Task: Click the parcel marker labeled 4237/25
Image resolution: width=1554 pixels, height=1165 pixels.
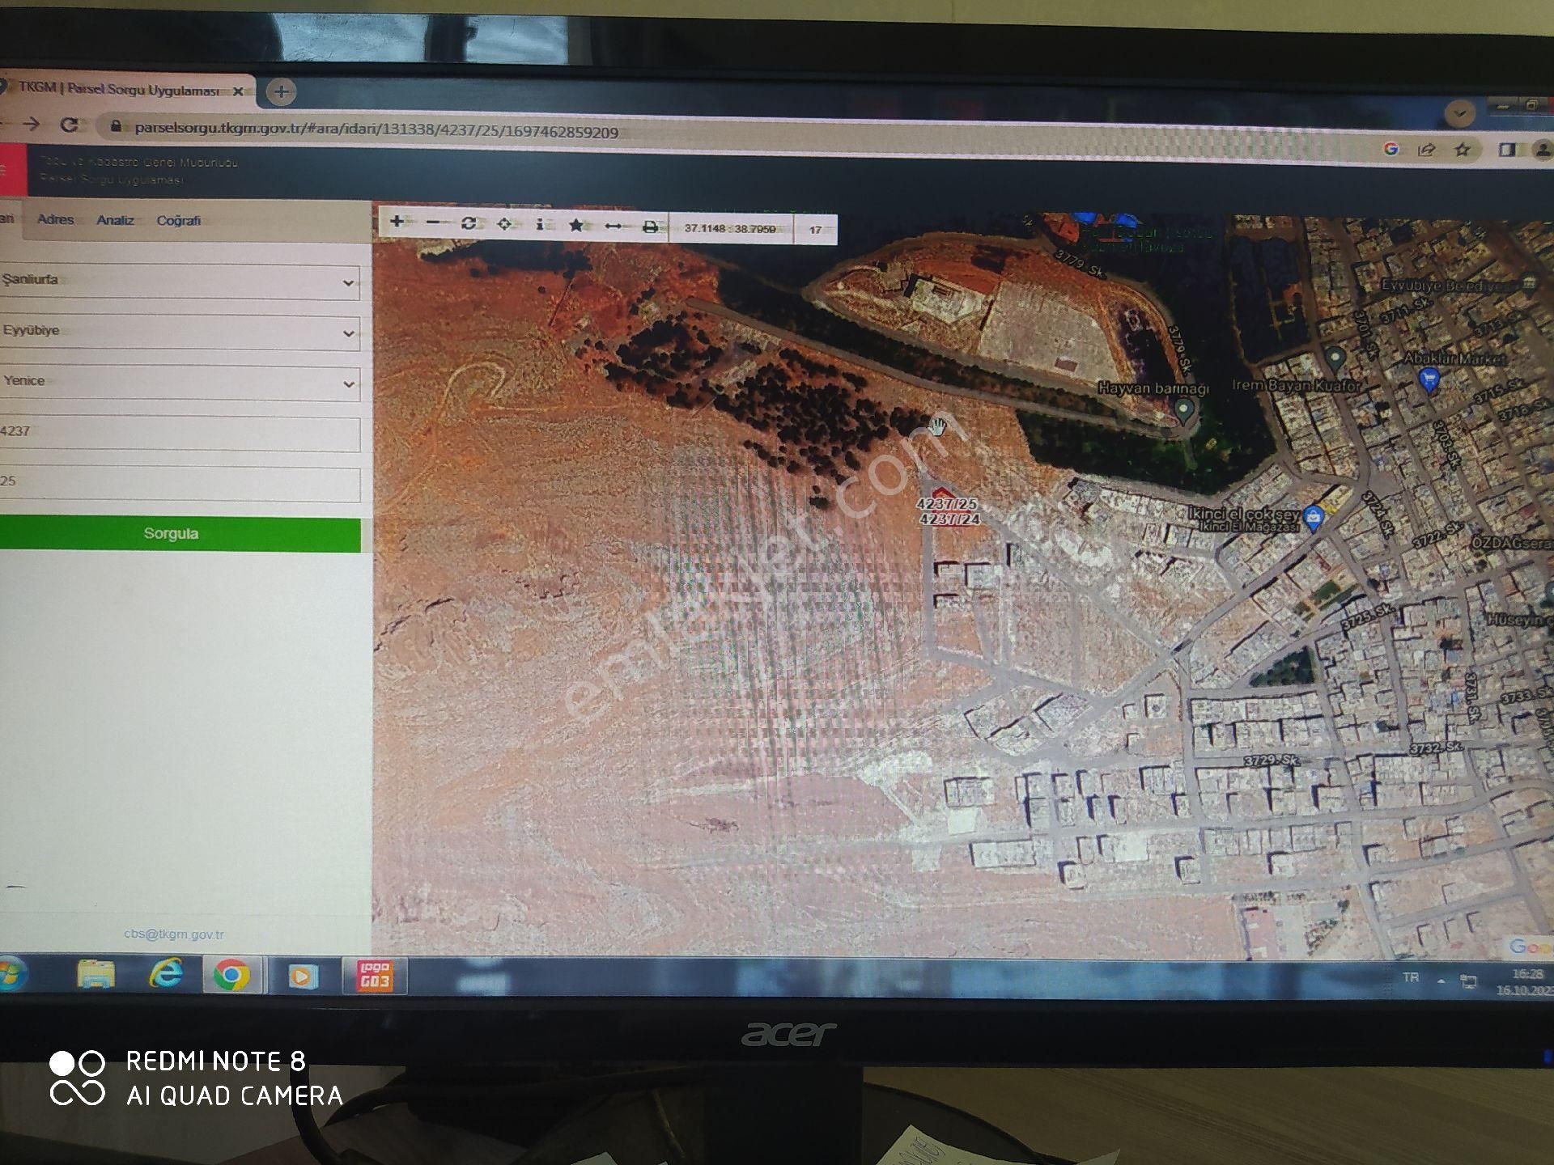Action: pyautogui.click(x=946, y=503)
